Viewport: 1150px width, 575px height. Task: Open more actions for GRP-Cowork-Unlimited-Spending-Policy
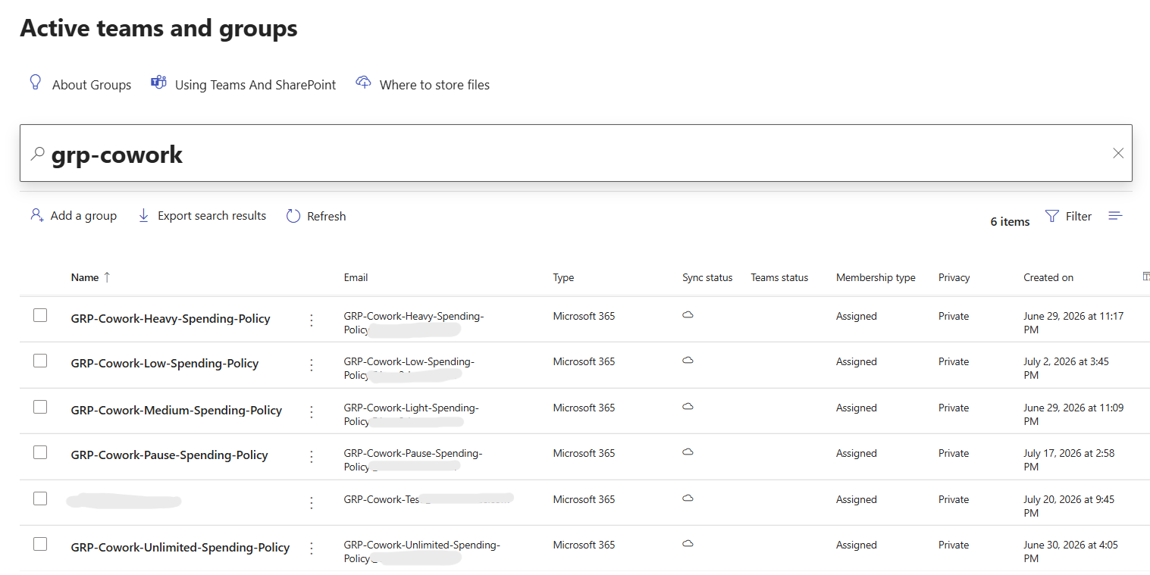pyautogui.click(x=311, y=548)
